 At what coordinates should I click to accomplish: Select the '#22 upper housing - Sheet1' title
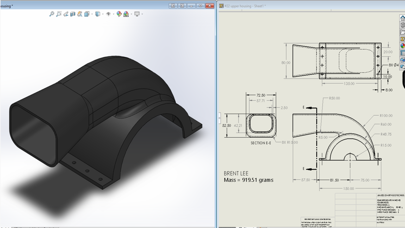click(245, 6)
